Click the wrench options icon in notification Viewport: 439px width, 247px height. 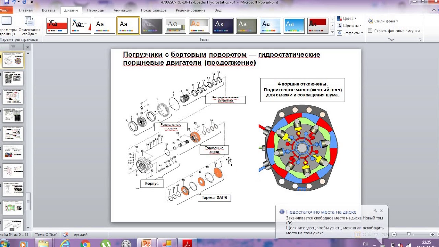tap(375, 211)
